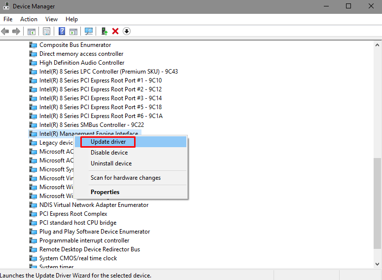This screenshot has height=280, width=382.
Task: Choose Update driver from the context menu
Action: pos(131,142)
